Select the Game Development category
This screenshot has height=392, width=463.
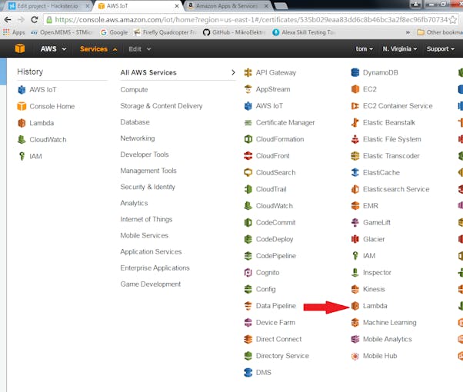point(150,284)
